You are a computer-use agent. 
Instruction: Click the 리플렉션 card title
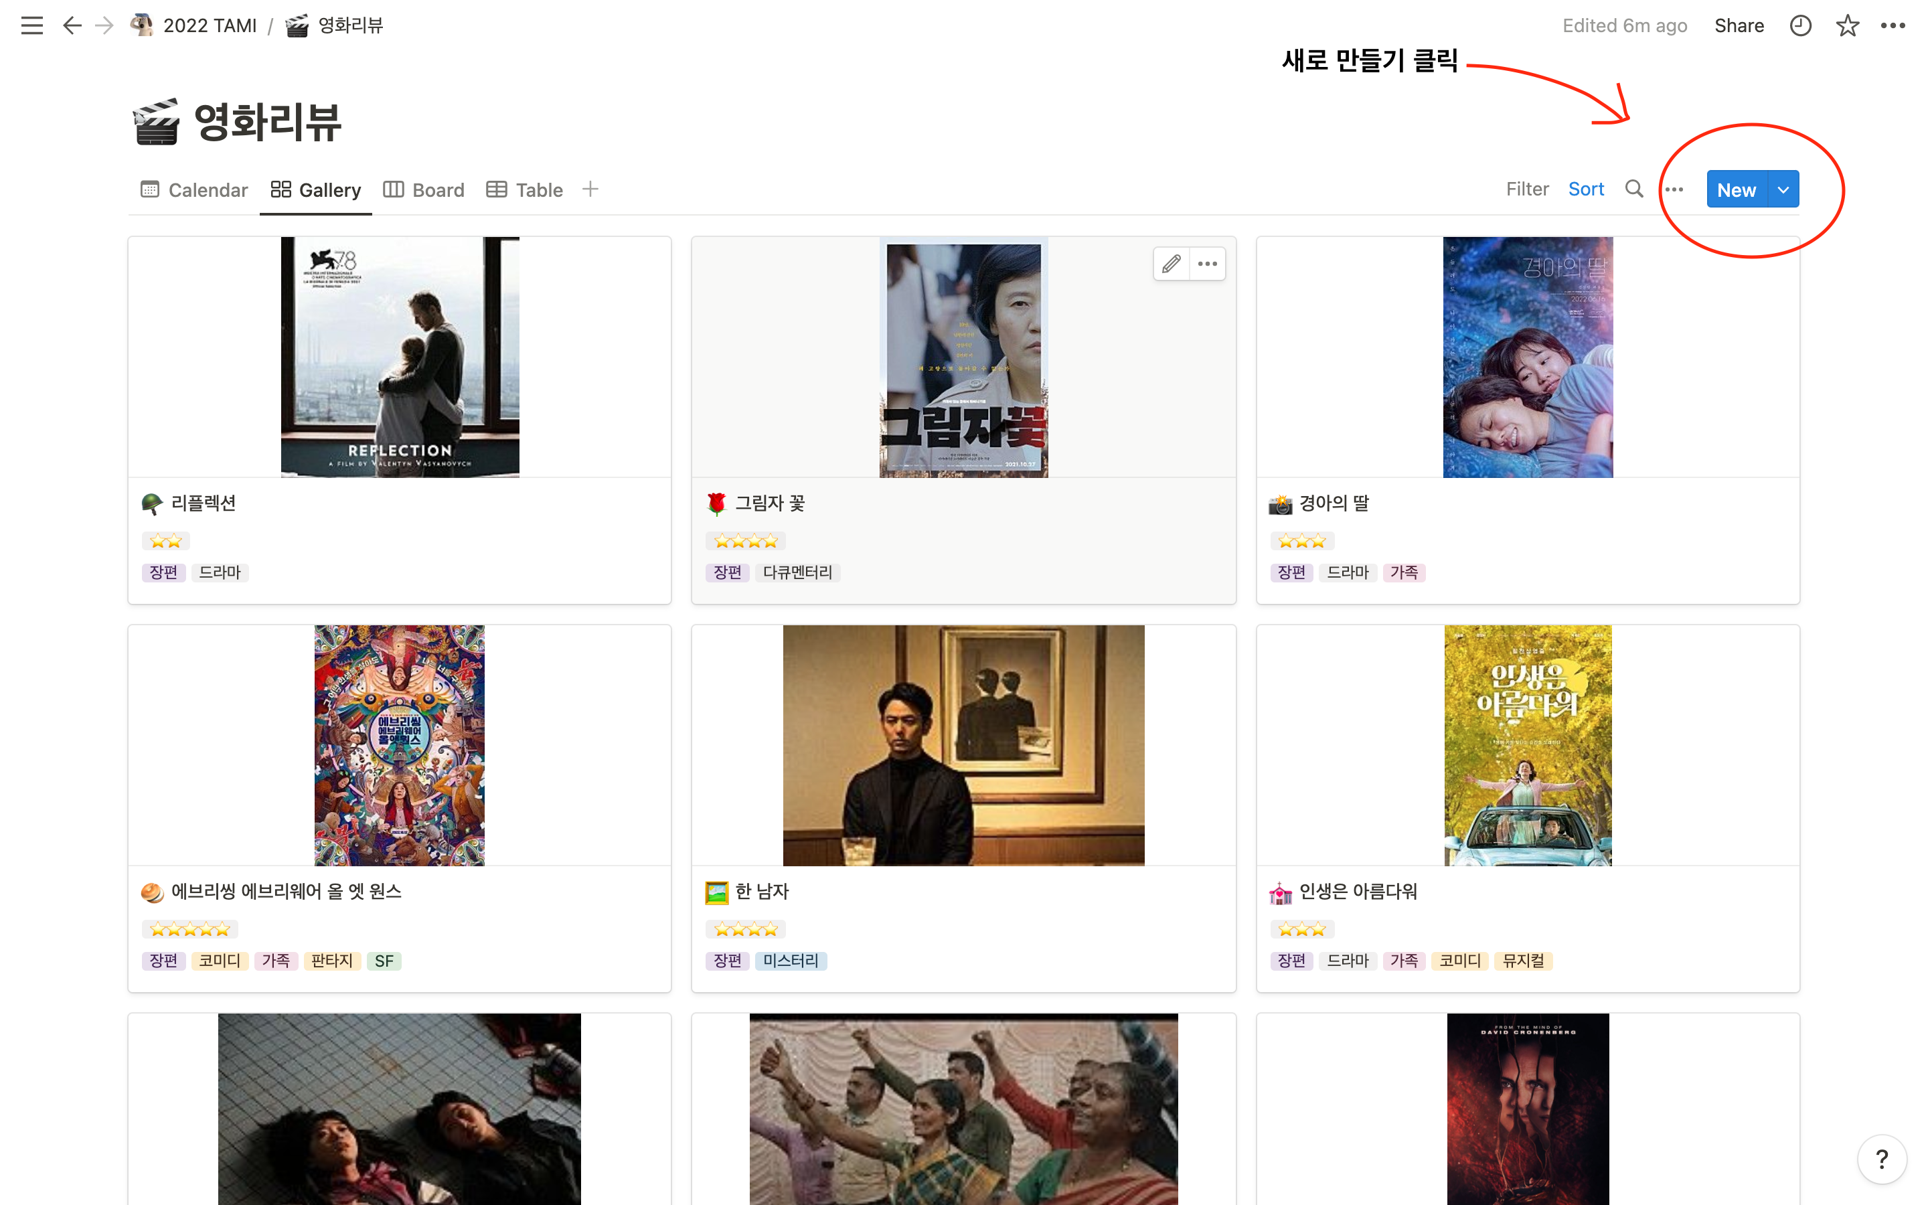[x=203, y=503]
